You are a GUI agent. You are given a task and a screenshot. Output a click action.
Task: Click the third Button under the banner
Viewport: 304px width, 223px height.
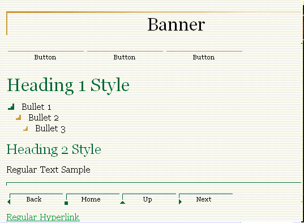pyautogui.click(x=204, y=56)
